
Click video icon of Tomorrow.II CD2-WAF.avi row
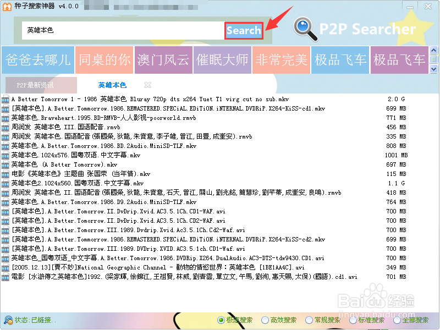(5, 221)
